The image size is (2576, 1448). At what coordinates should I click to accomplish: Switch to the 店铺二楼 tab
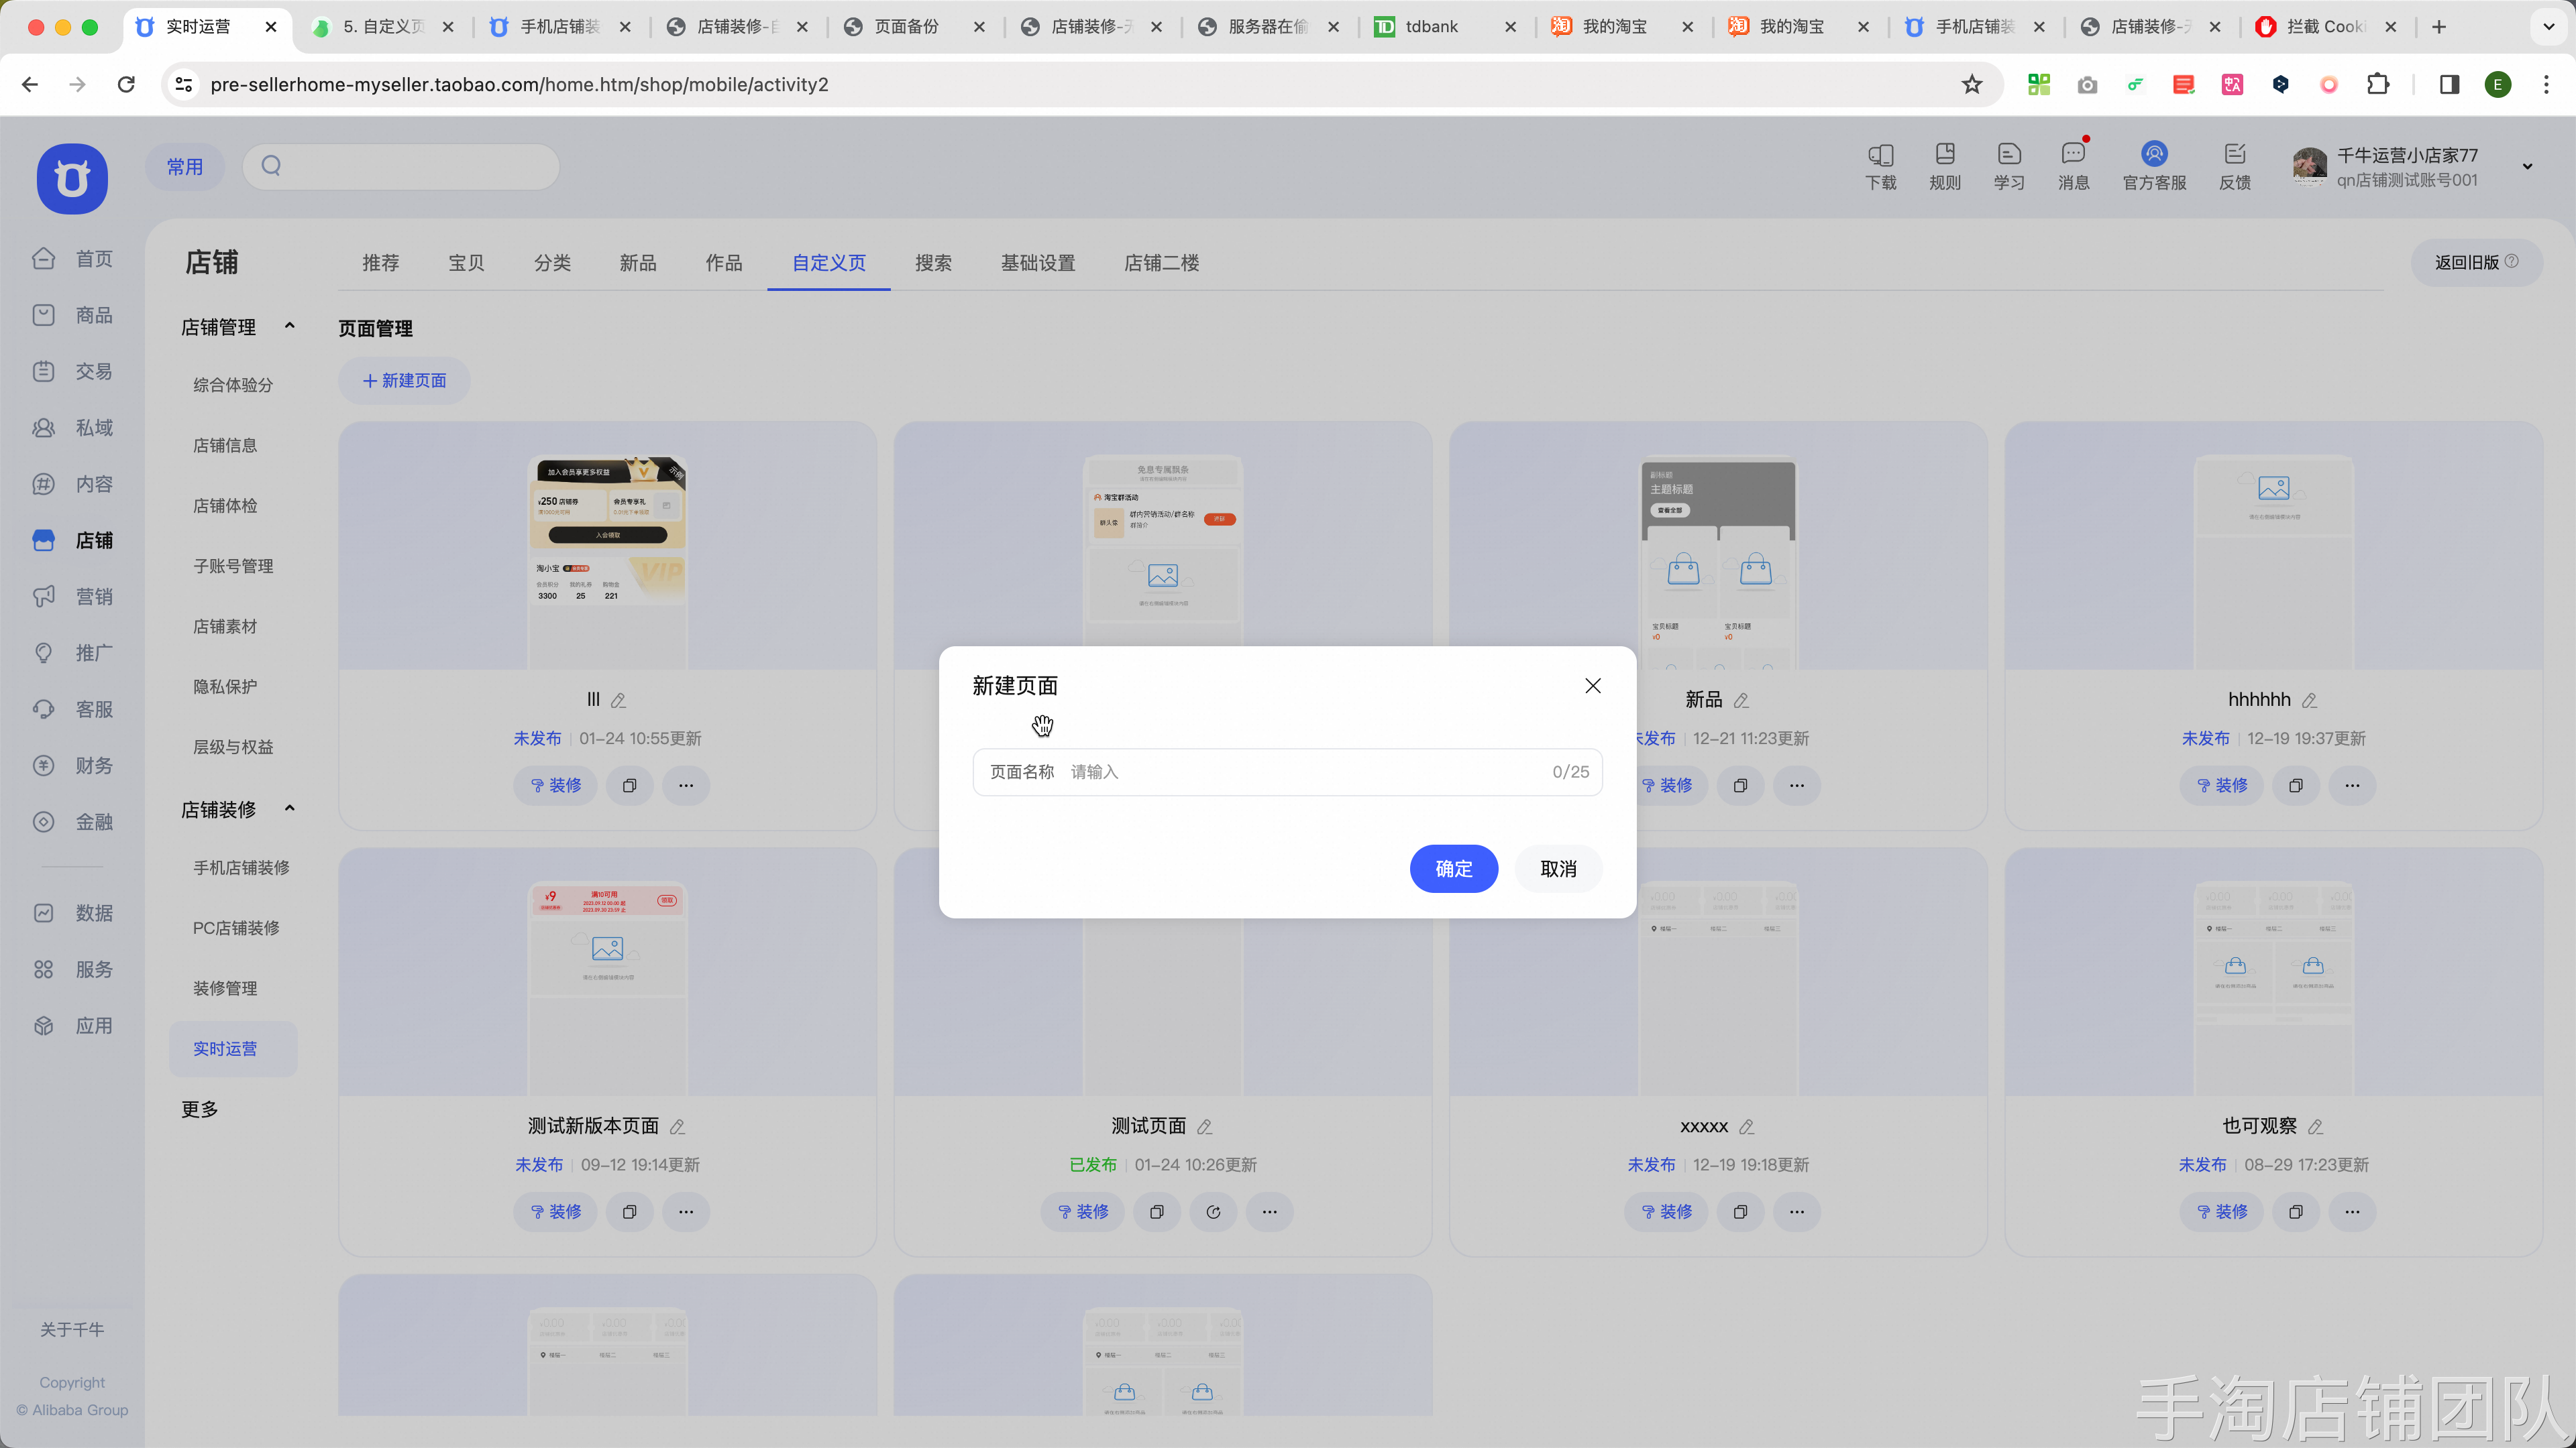[x=1160, y=263]
